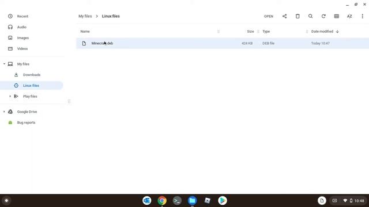Click the Wi-Fi icon in system tray
This screenshot has height=207, width=369.
pos(345,201)
